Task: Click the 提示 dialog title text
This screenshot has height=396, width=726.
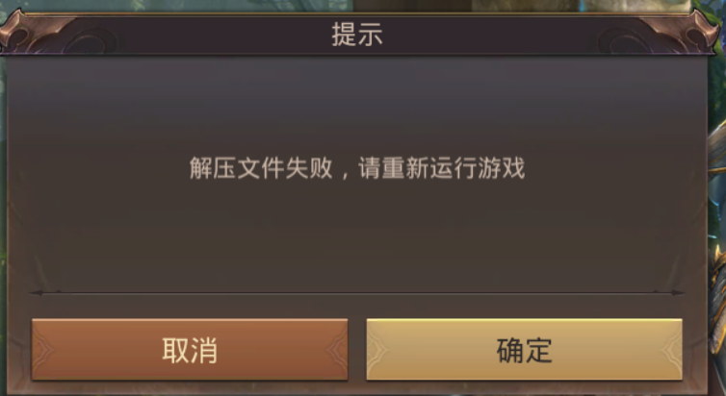Action: pos(357,34)
